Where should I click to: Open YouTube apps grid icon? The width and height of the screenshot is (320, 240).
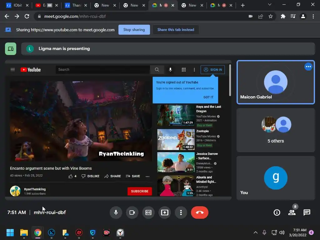(x=184, y=70)
